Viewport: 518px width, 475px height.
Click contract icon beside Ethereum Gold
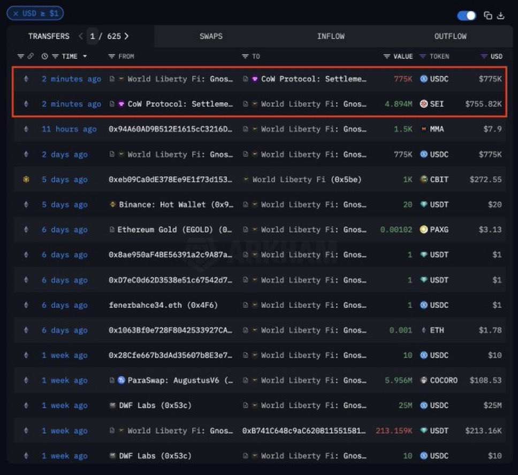pyautogui.click(x=112, y=230)
